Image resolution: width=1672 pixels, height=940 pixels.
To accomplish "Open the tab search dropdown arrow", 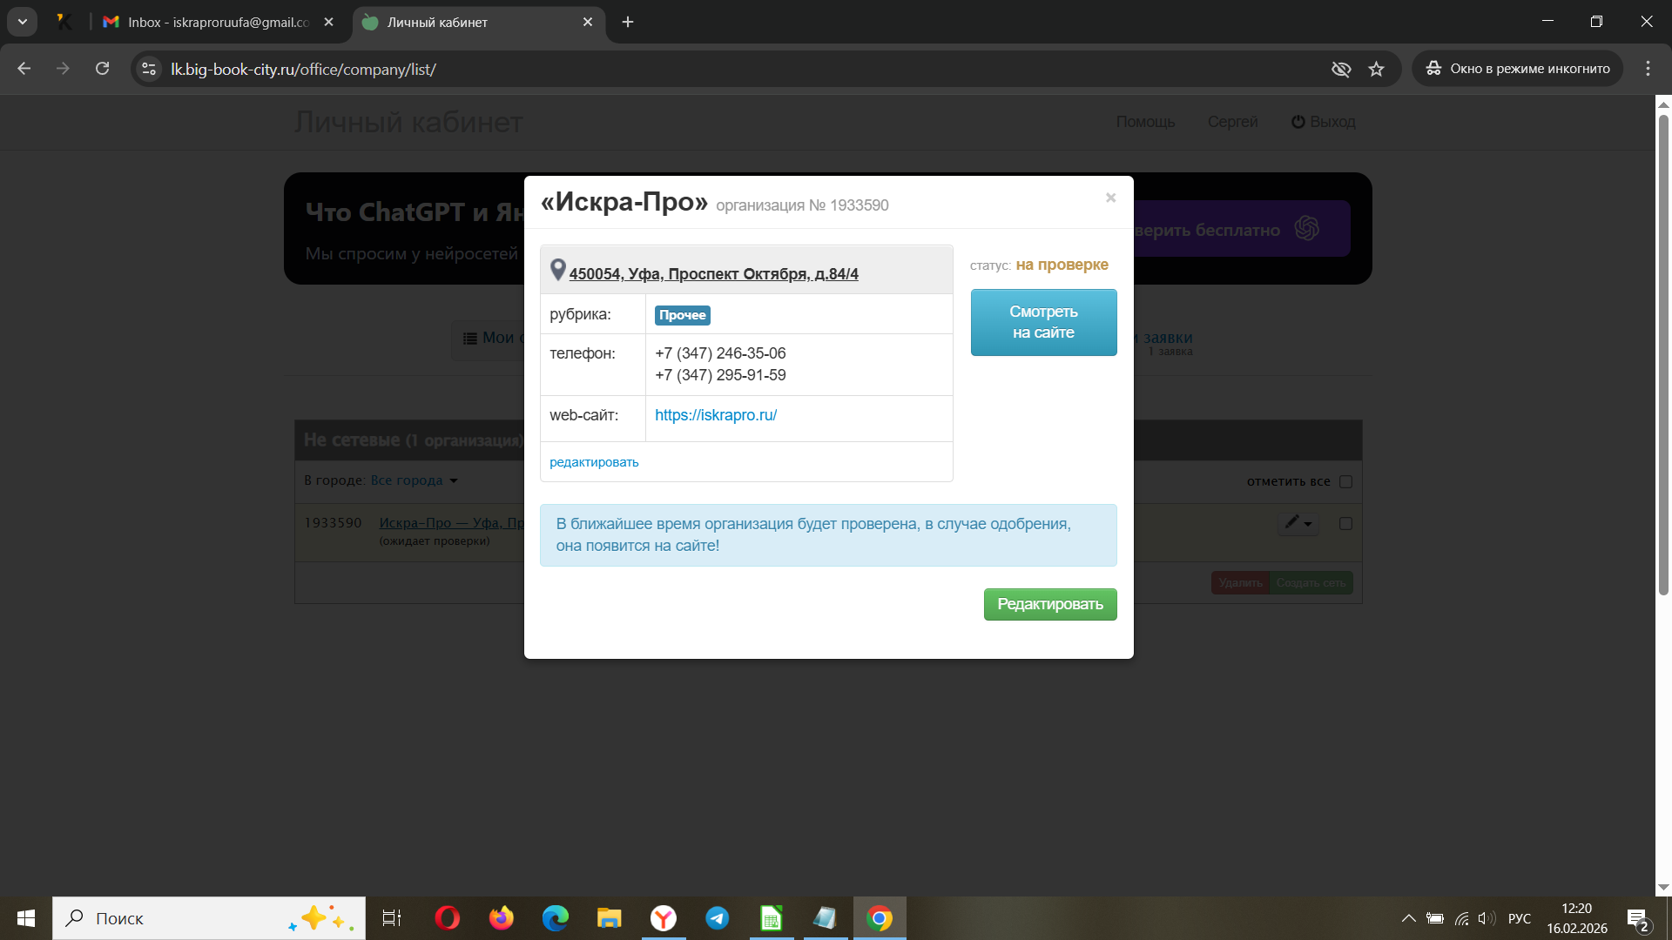I will tap(23, 22).
